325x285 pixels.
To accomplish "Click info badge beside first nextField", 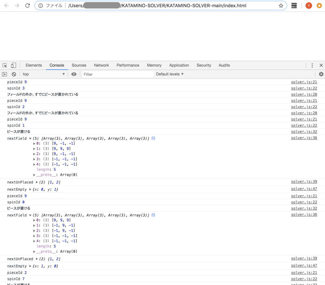I will point(153,138).
